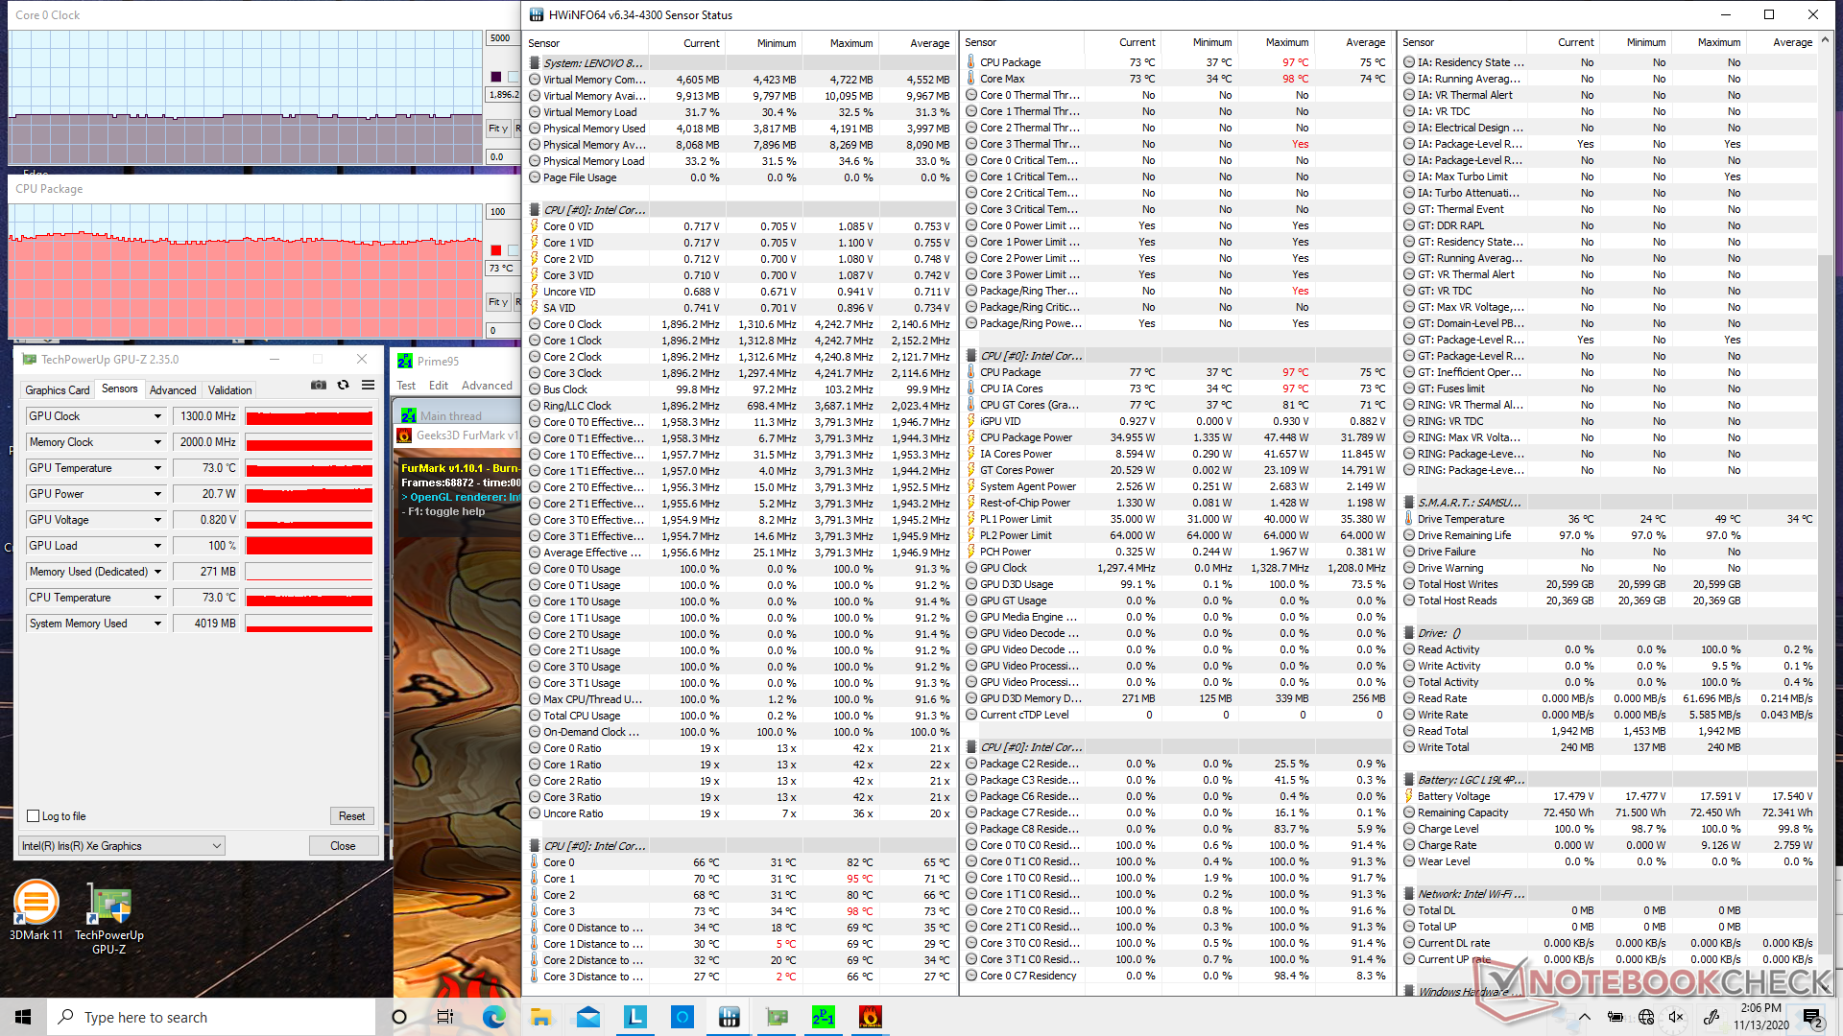Image resolution: width=1843 pixels, height=1036 pixels.
Task: Click the GPU-Z refresh icon
Action: tap(344, 385)
